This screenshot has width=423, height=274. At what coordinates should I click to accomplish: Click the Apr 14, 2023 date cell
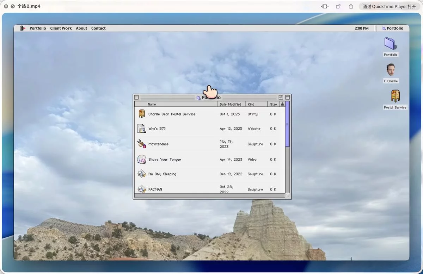231,160
